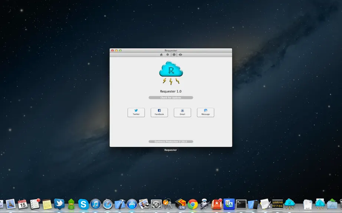The width and height of the screenshot is (342, 213).
Task: Click the Requester cloud logo image
Action: pos(171,73)
